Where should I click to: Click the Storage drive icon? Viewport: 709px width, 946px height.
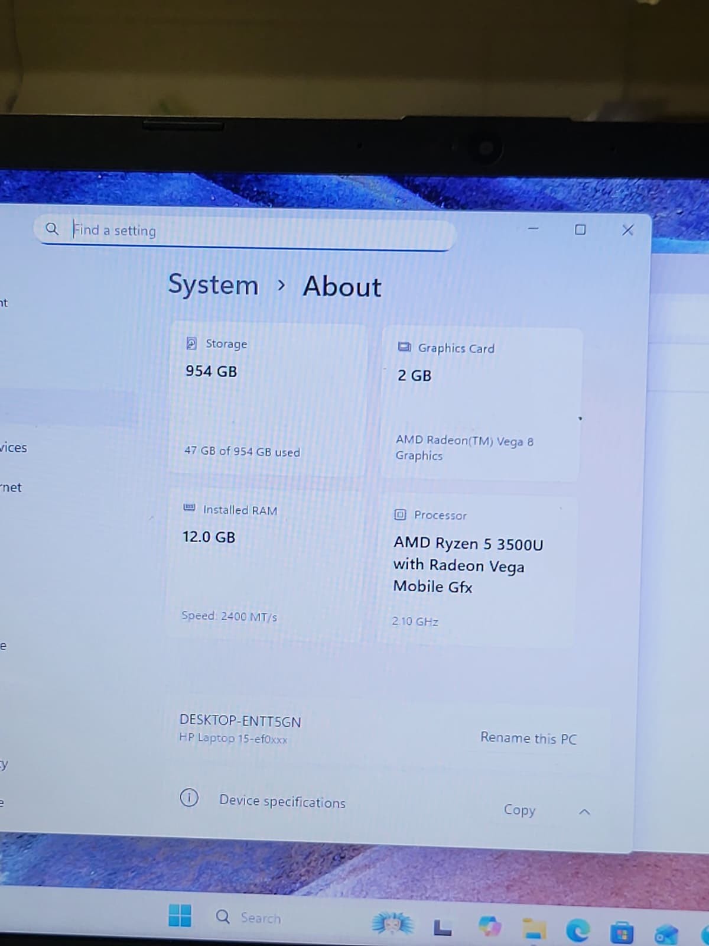point(191,343)
